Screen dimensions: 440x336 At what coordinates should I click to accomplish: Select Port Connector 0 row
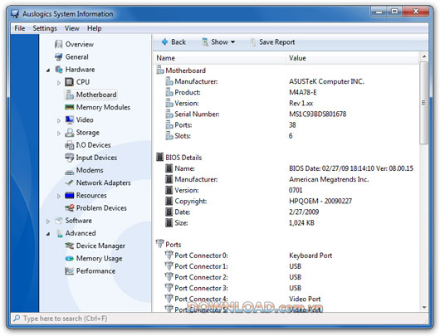coord(286,256)
